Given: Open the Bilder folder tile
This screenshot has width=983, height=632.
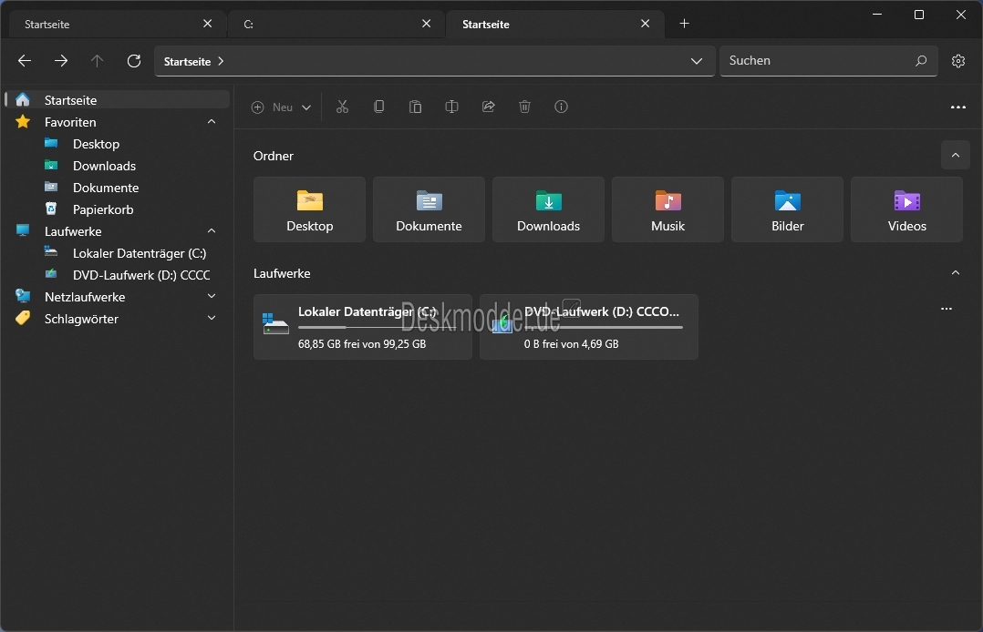Looking at the screenshot, I should coord(788,209).
